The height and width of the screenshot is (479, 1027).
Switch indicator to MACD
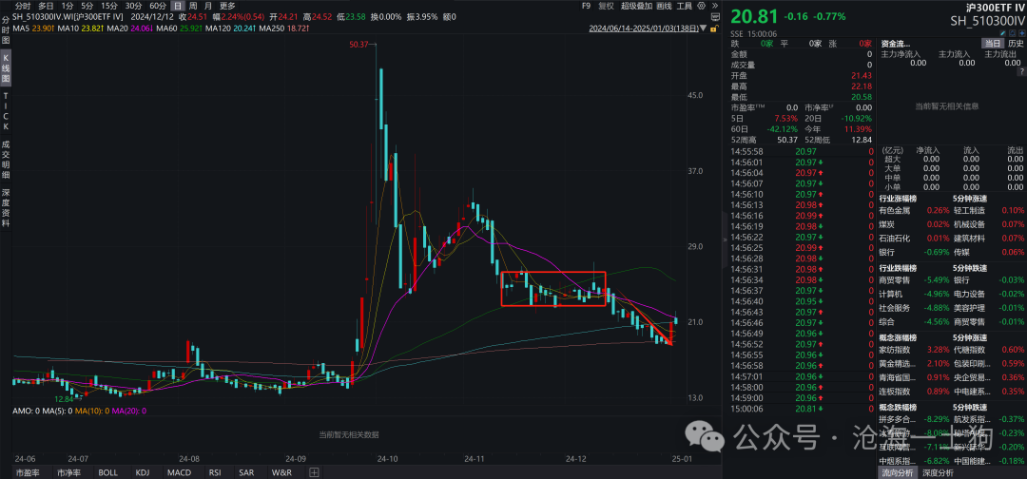[x=179, y=471]
